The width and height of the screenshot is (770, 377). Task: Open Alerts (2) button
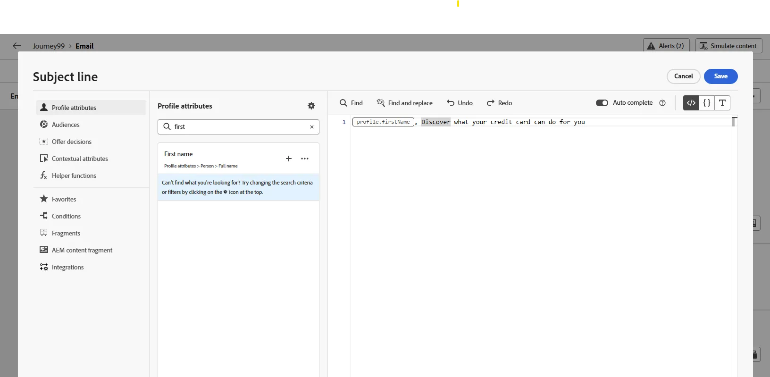[666, 46]
